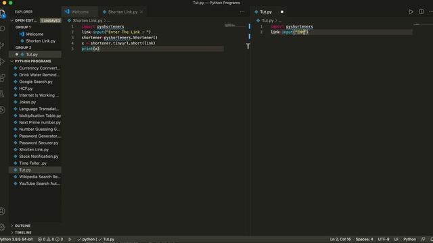
Task: Change indentation via Spaces: 4
Action: tap(364, 240)
